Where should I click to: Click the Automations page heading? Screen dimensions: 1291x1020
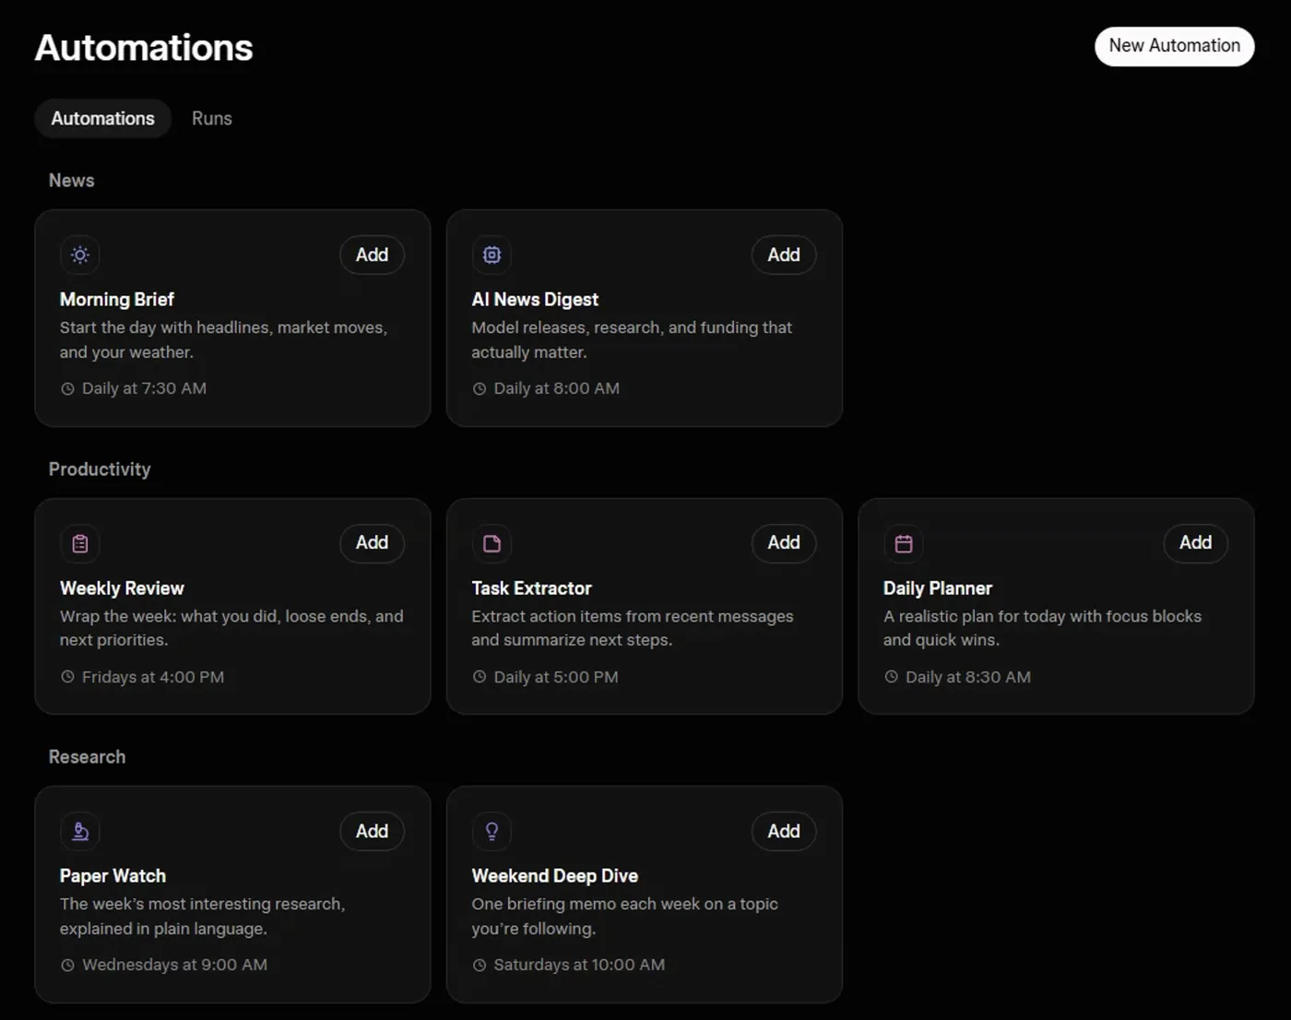144,48
